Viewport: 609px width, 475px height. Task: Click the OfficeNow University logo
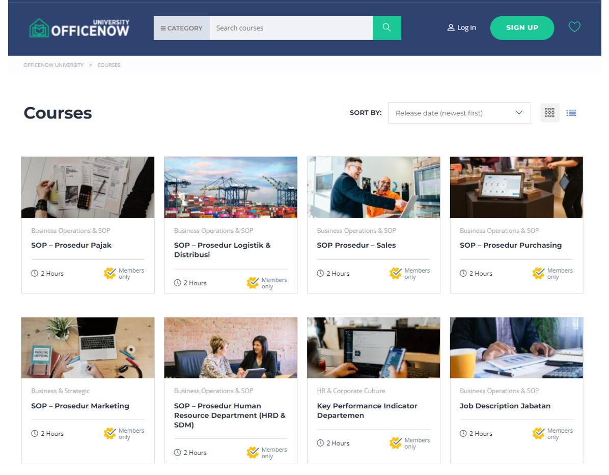(x=79, y=28)
